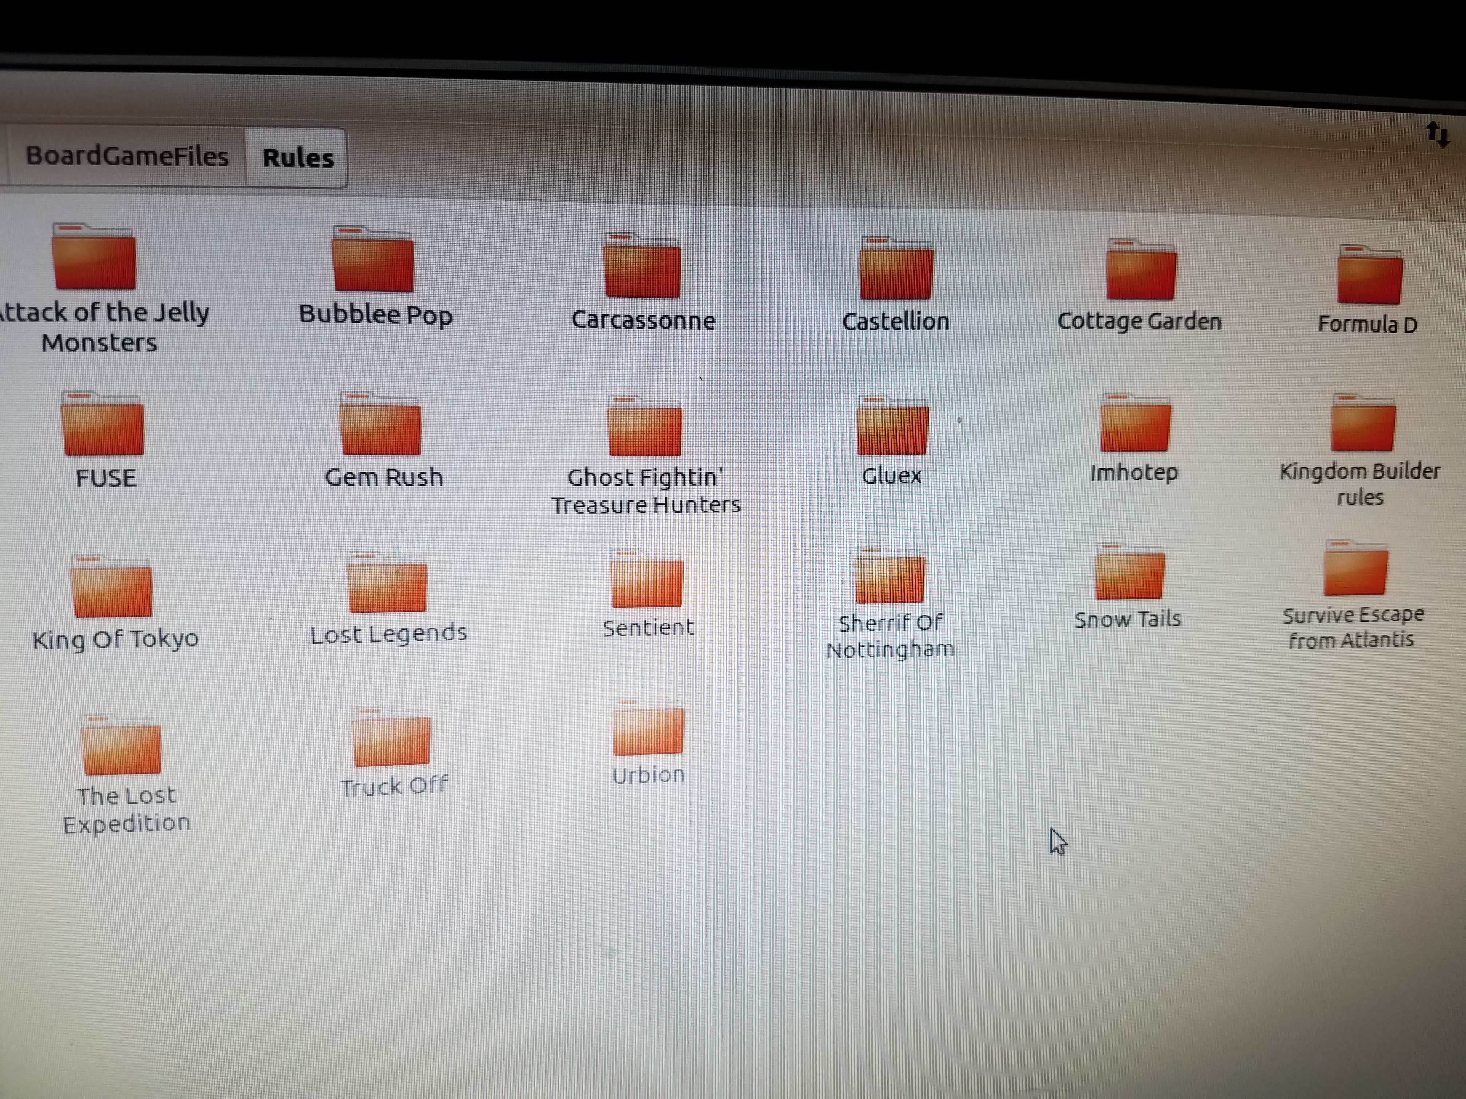Open the Gem Rush folder icon

pyautogui.click(x=380, y=424)
